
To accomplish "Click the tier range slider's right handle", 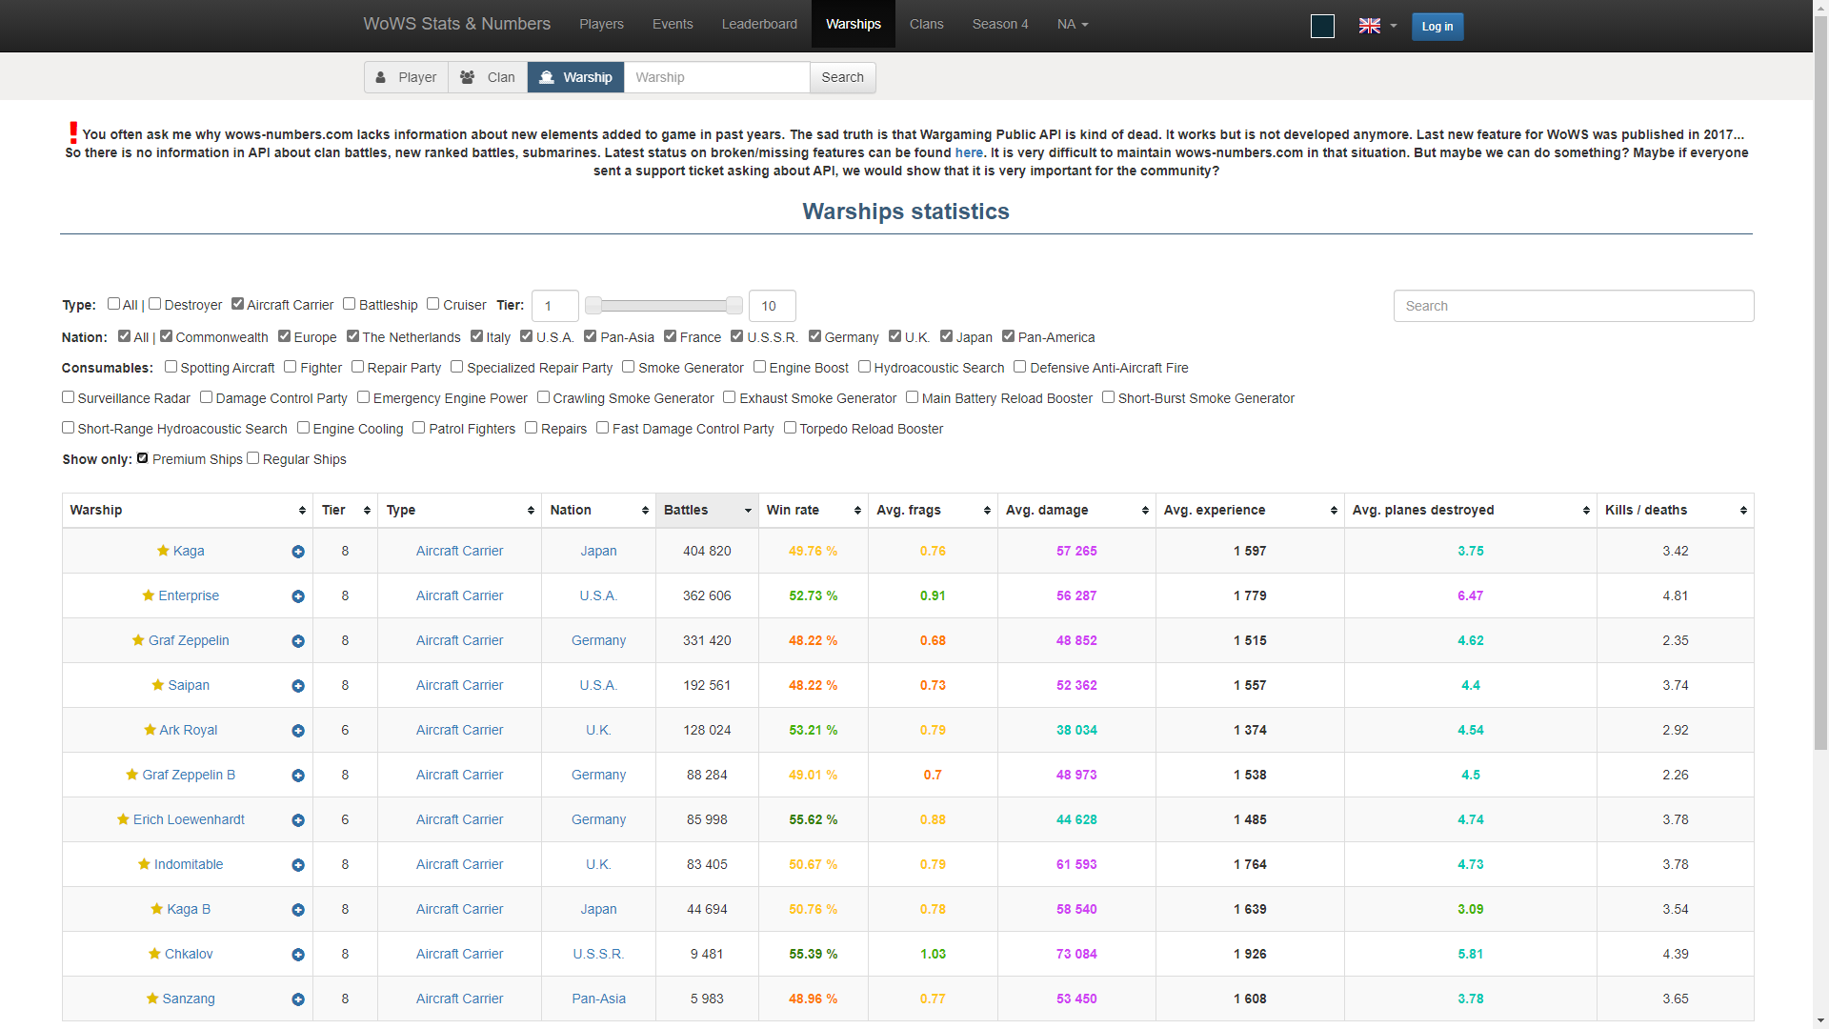I will [x=734, y=305].
